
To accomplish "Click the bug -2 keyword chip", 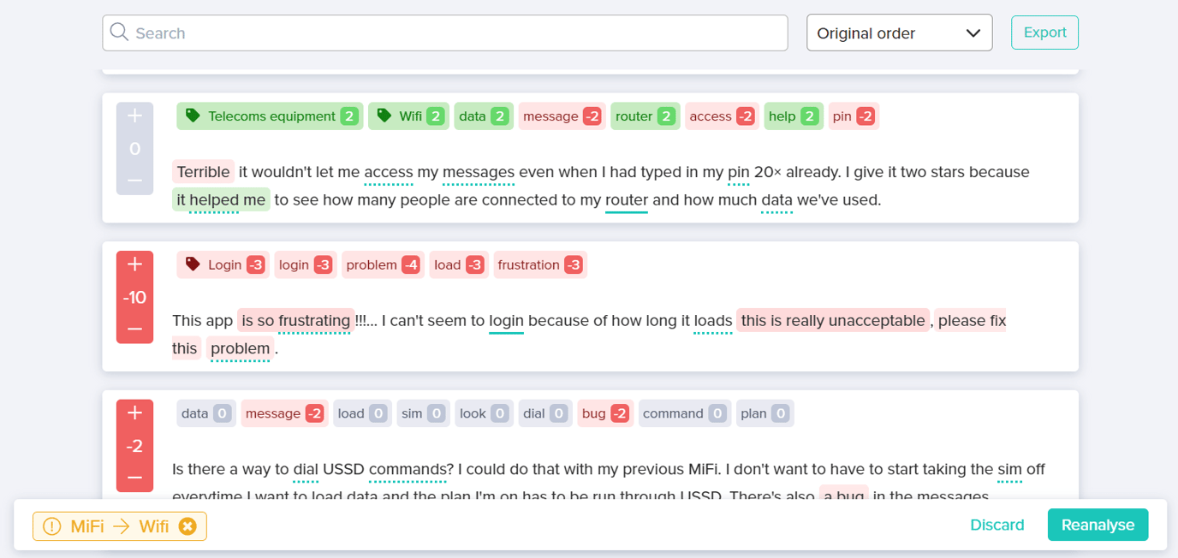I will coord(605,413).
